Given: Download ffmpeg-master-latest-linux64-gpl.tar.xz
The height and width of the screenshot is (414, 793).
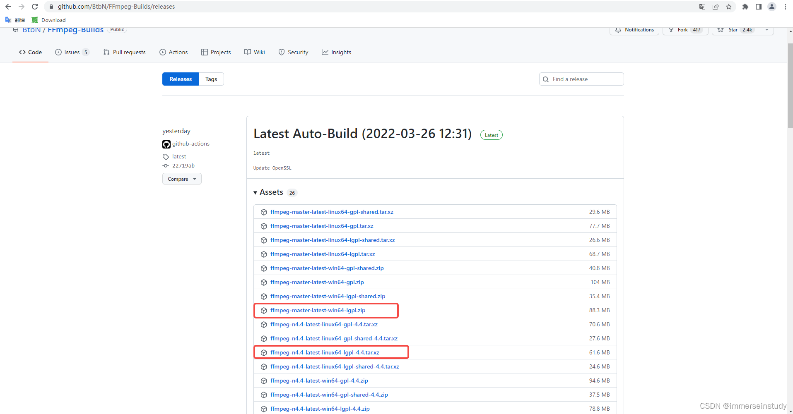Looking at the screenshot, I should click(322, 226).
